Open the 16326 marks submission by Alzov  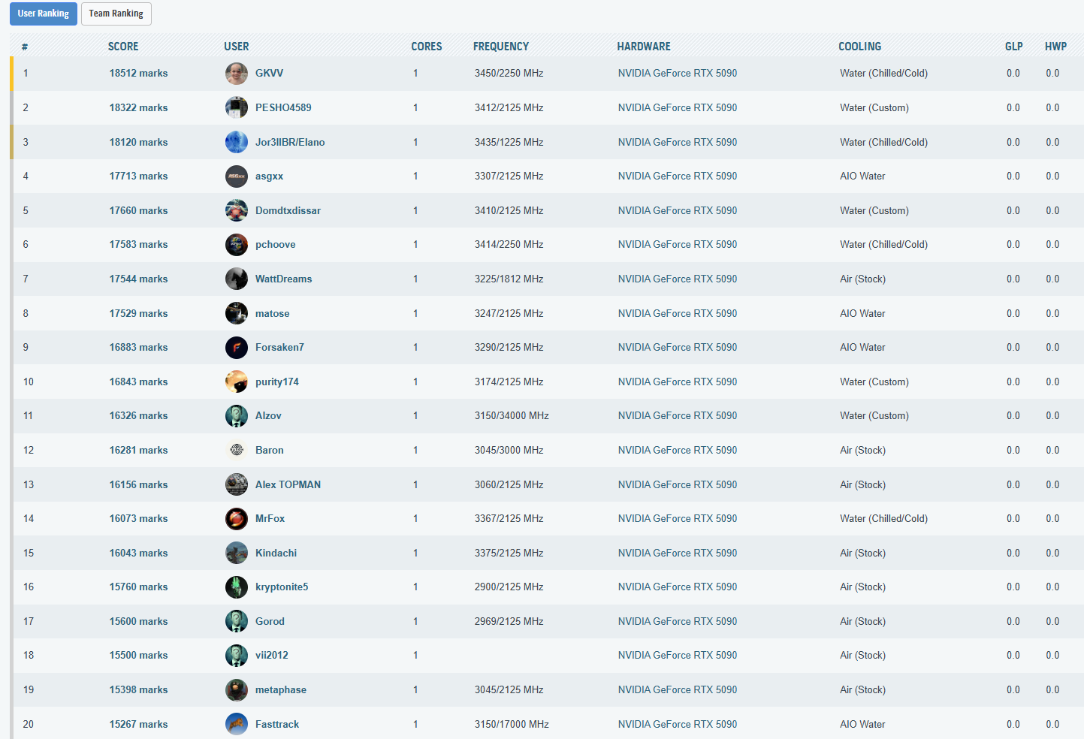coord(138,415)
